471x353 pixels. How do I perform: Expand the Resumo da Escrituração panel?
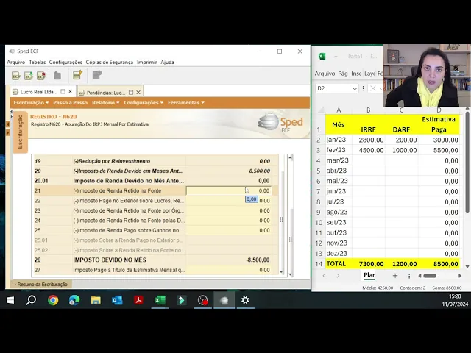(x=41, y=285)
